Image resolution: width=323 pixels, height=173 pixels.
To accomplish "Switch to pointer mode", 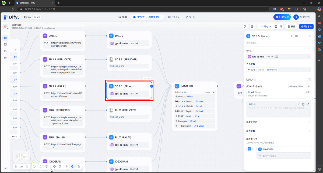I will coord(66,167).
